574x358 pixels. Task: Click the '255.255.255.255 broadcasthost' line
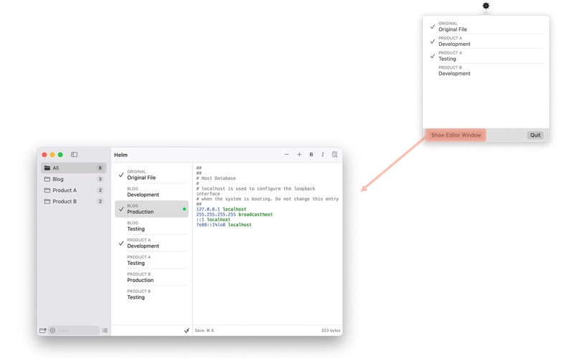coord(235,214)
